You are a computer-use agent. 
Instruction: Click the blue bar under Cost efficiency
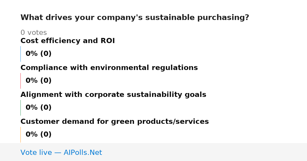[20, 54]
